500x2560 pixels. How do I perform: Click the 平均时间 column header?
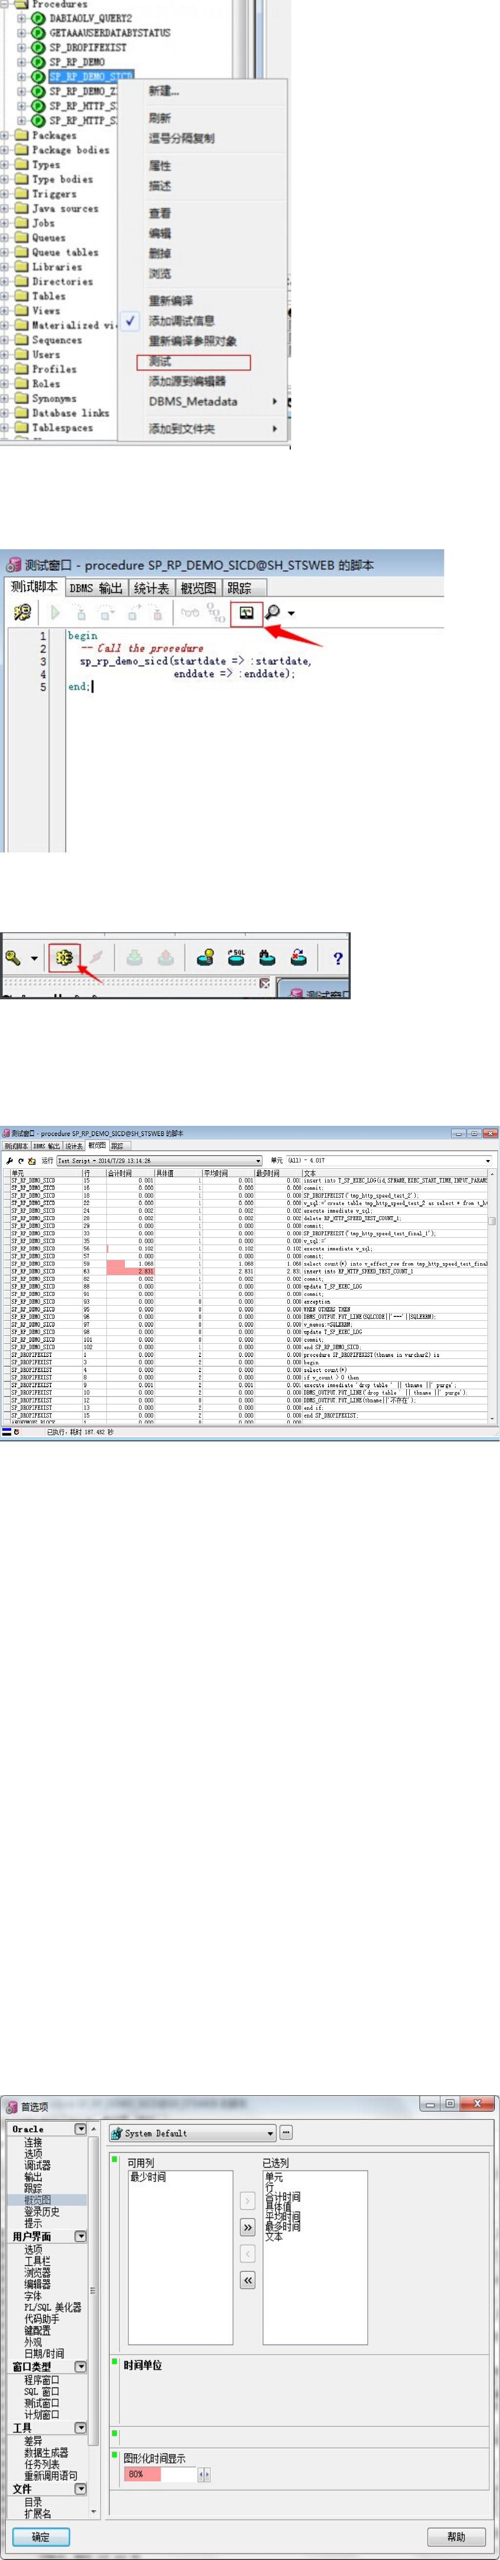point(228,1173)
